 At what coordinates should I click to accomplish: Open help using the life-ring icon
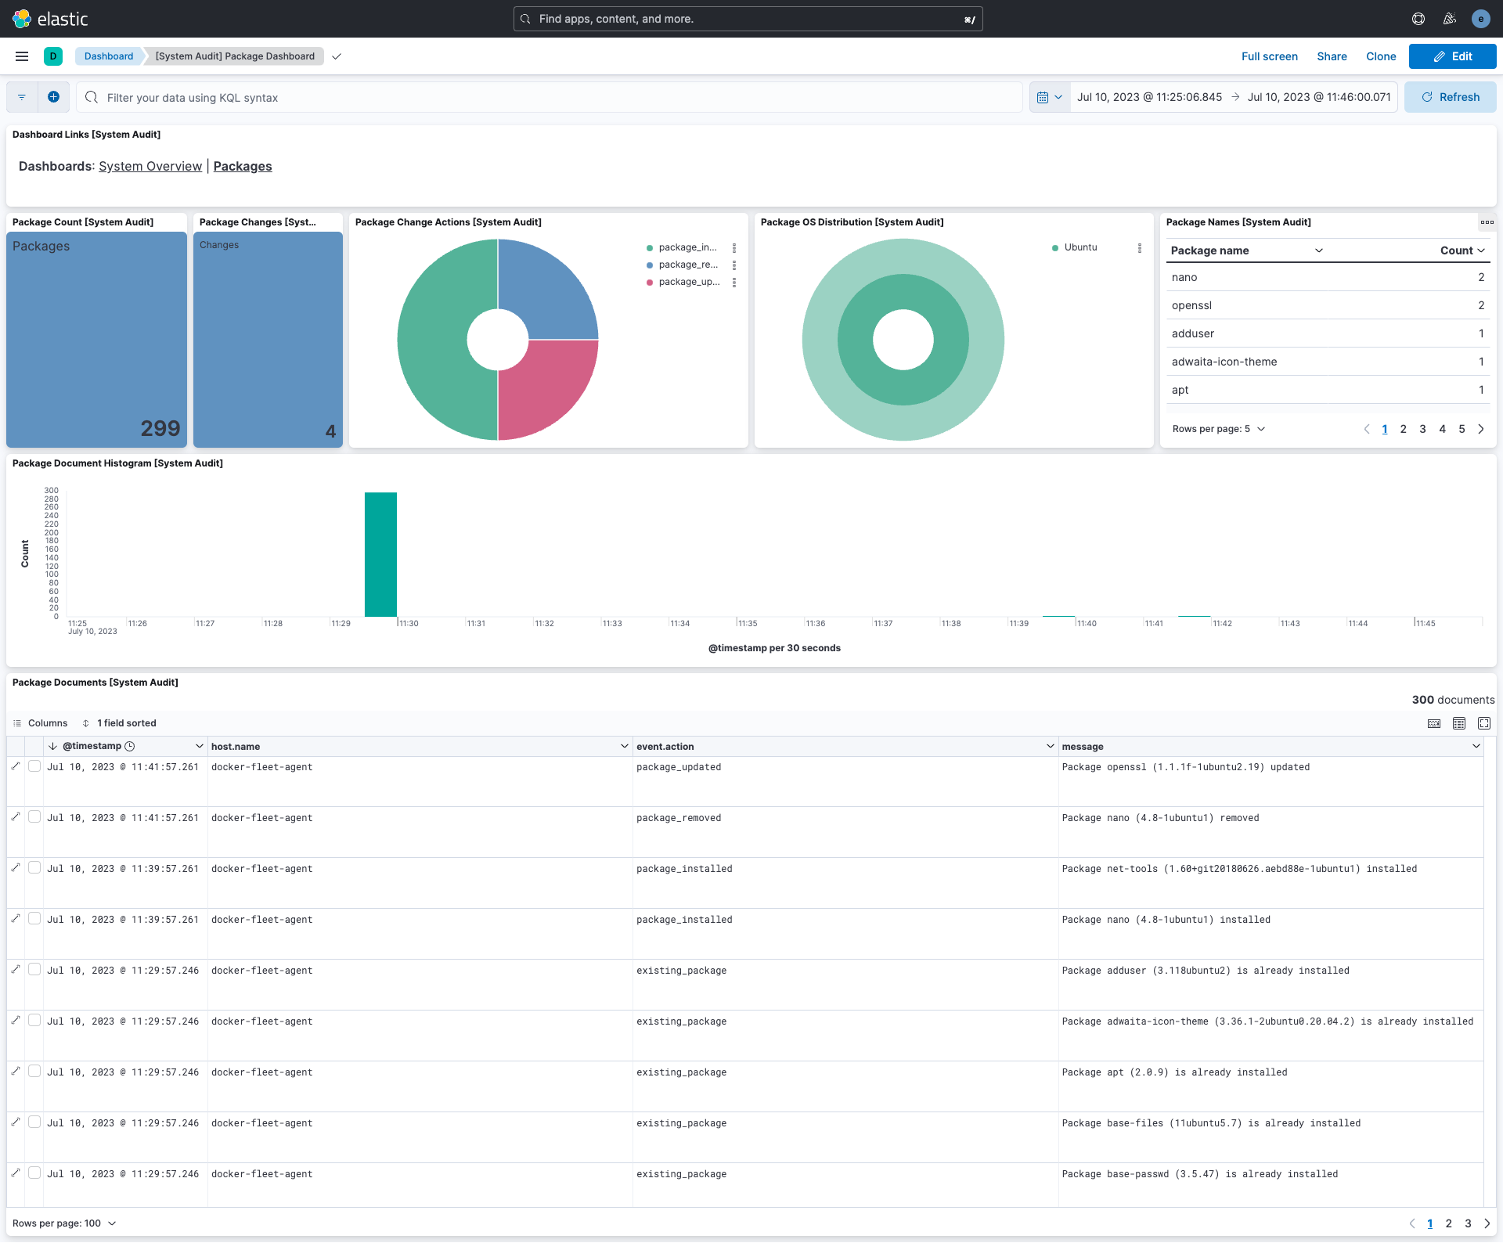1418,18
